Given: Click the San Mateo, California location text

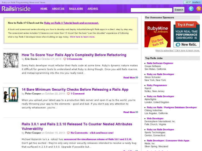Looking at the screenshot, I should (x=155, y=69).
